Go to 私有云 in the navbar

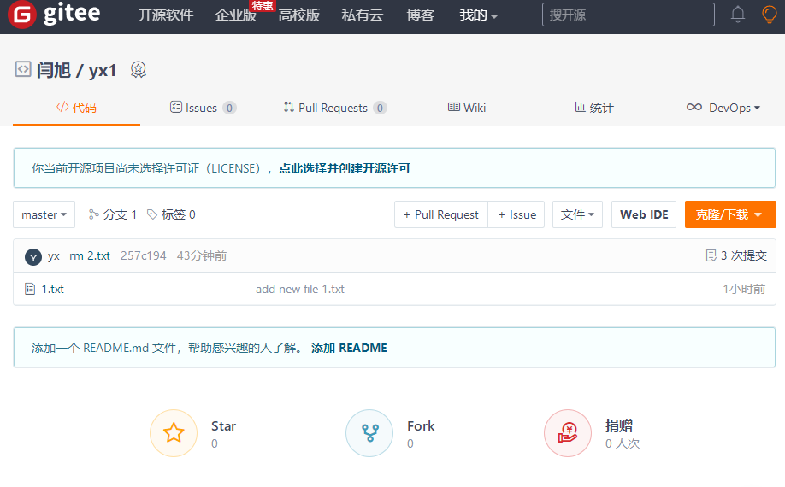[363, 15]
